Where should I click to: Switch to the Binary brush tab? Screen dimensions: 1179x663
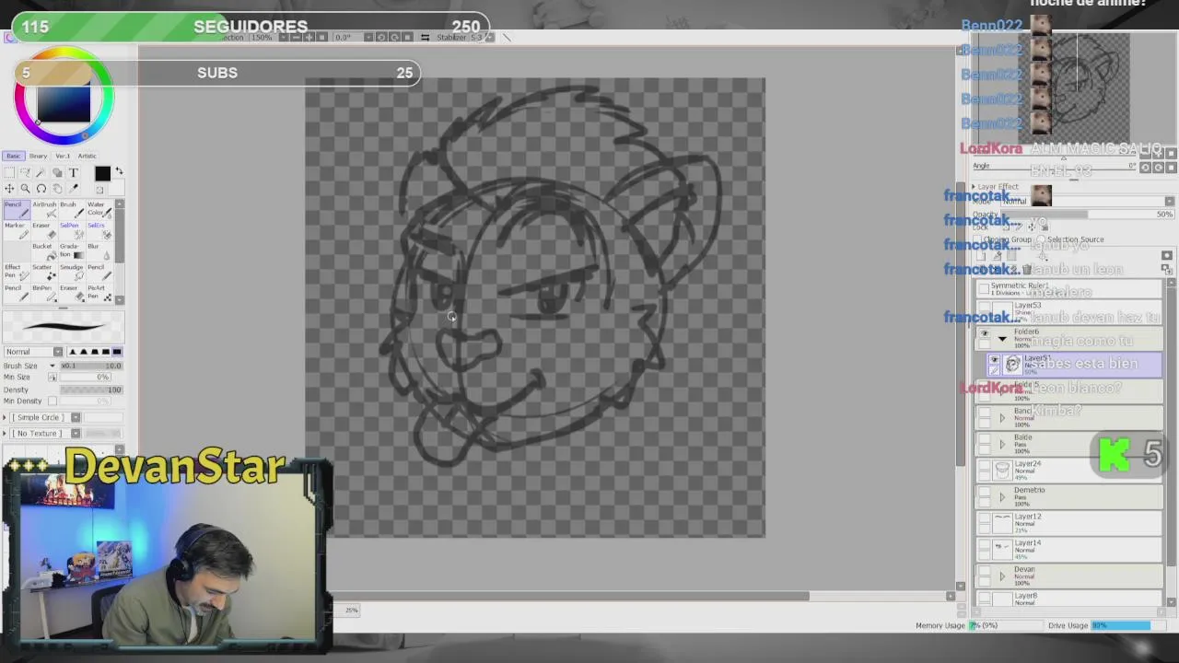pos(38,156)
